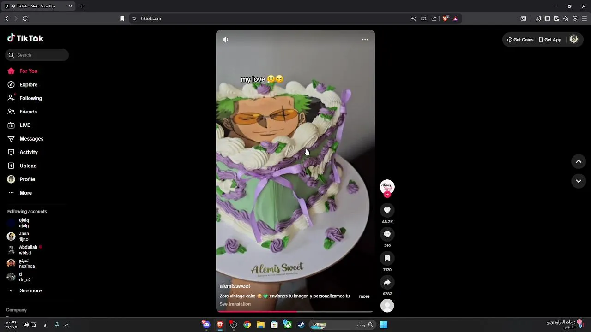Toggle the browser sidebar panel

(x=547, y=18)
